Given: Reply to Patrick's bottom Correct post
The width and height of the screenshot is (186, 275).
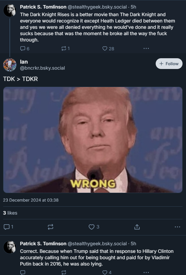Looking at the screenshot, I should tap(23, 272).
